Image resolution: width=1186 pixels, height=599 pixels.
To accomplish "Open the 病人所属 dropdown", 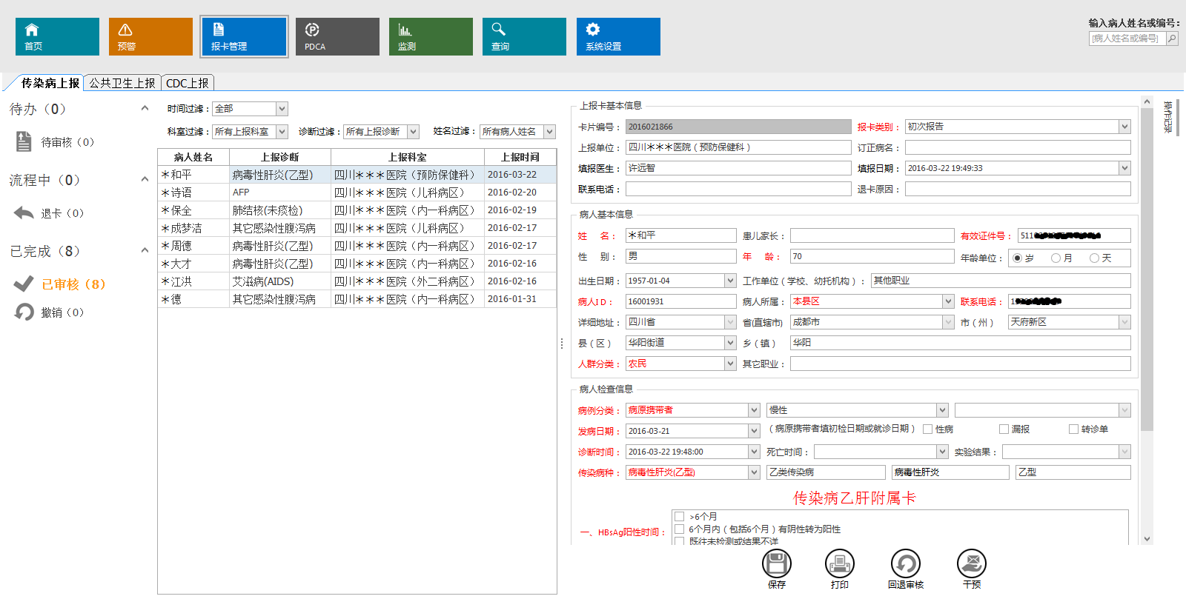I will [x=948, y=301].
